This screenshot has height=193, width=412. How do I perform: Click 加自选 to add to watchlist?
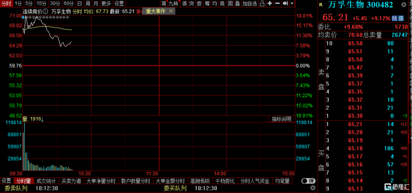point(250,3)
